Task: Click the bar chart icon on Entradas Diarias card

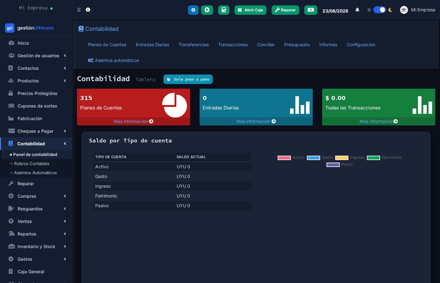Action: tap(300, 105)
